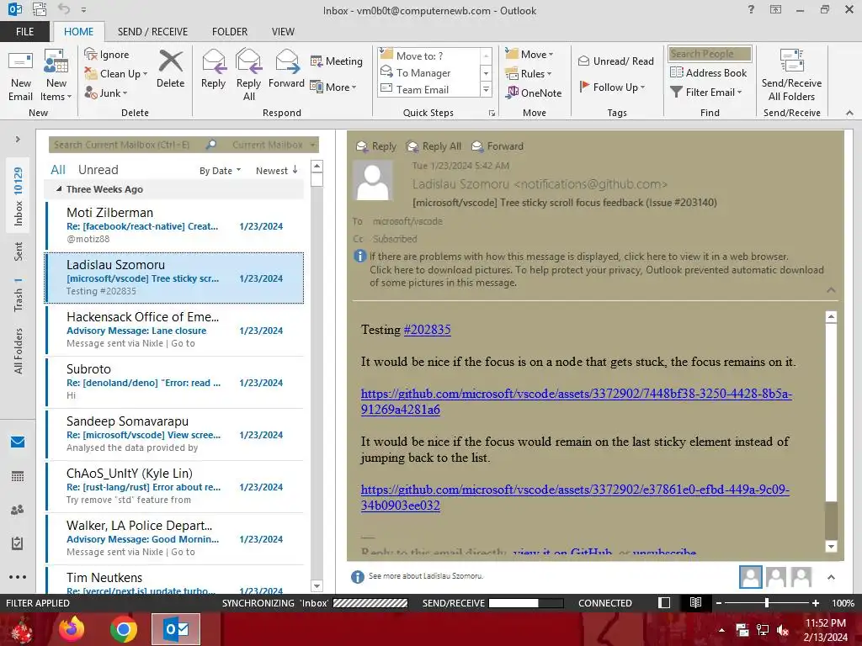This screenshot has width=862, height=646.
Task: Switch to the Tasks view icon
Action: 18,543
